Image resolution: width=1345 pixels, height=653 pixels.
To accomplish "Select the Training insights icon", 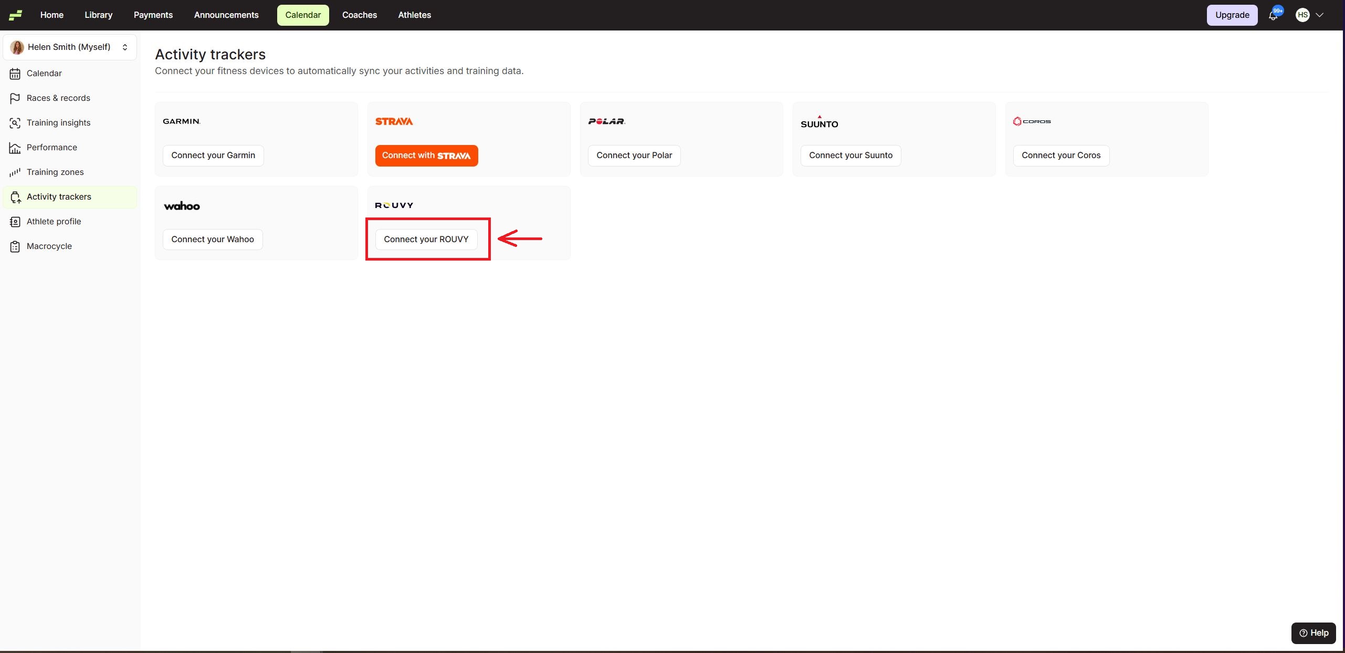I will pyautogui.click(x=15, y=123).
